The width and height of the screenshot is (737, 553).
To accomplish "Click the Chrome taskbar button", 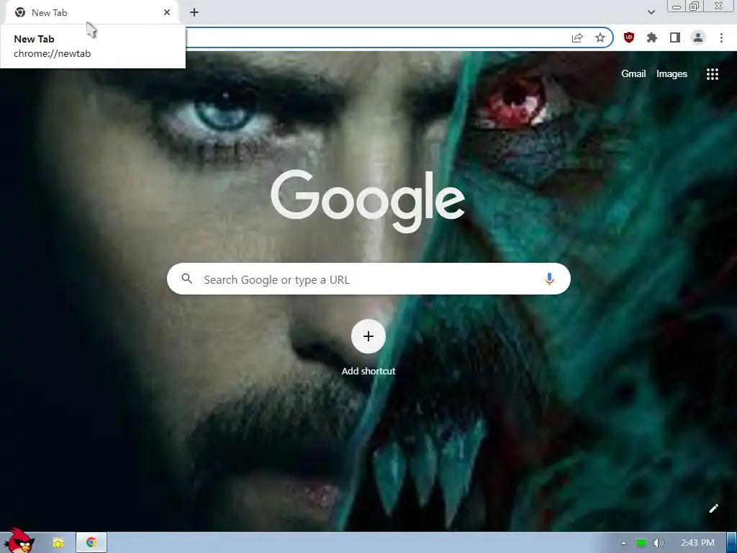I will pos(91,543).
